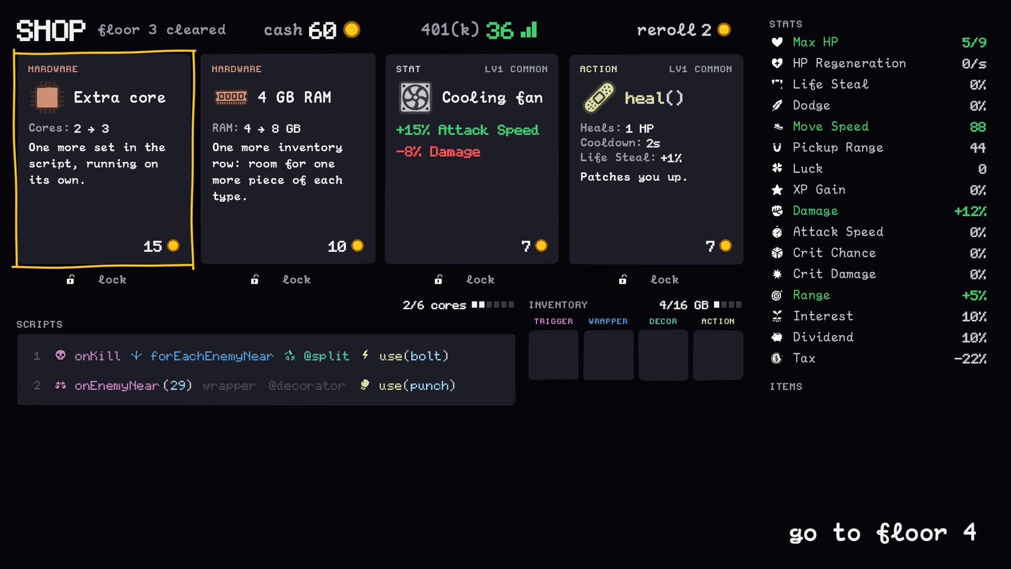Click the empty ACTION inventory slot

[718, 355]
